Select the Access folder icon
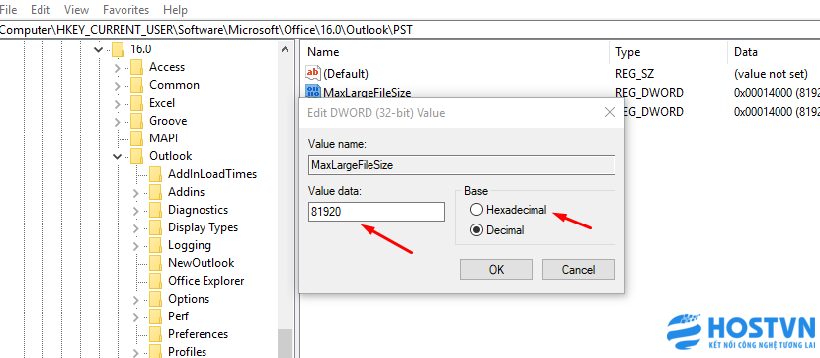 pyautogui.click(x=137, y=67)
